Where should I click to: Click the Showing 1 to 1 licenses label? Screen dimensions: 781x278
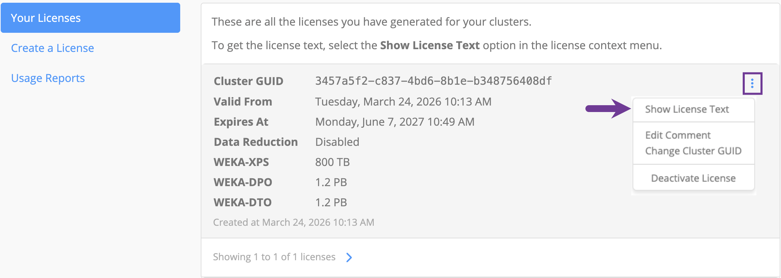[x=274, y=257]
